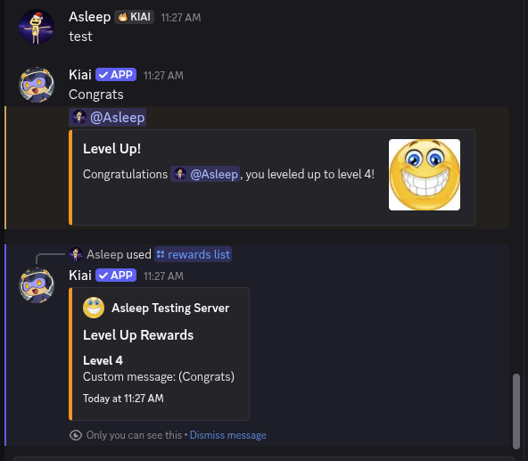This screenshot has height=461, width=528.
Task: Click the eye icon next to Only you can see this
Action: [x=76, y=435]
